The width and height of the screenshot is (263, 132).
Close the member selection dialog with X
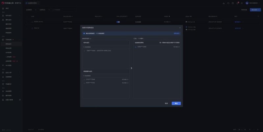coord(180,28)
